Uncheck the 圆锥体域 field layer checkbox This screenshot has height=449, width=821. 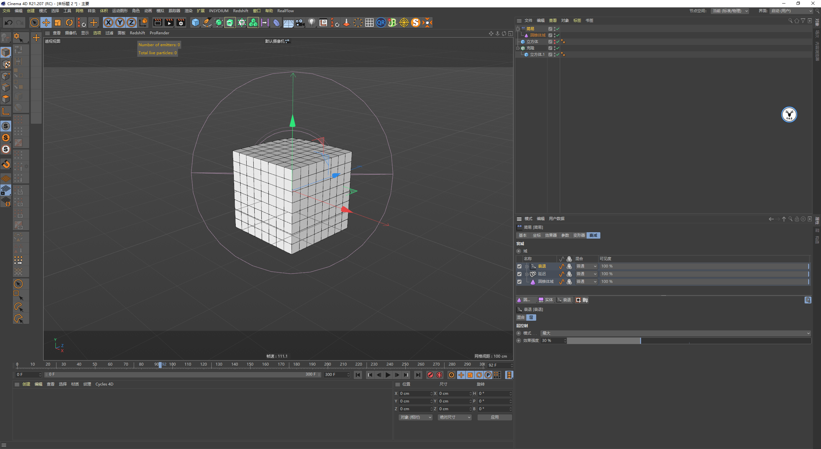tap(519, 282)
